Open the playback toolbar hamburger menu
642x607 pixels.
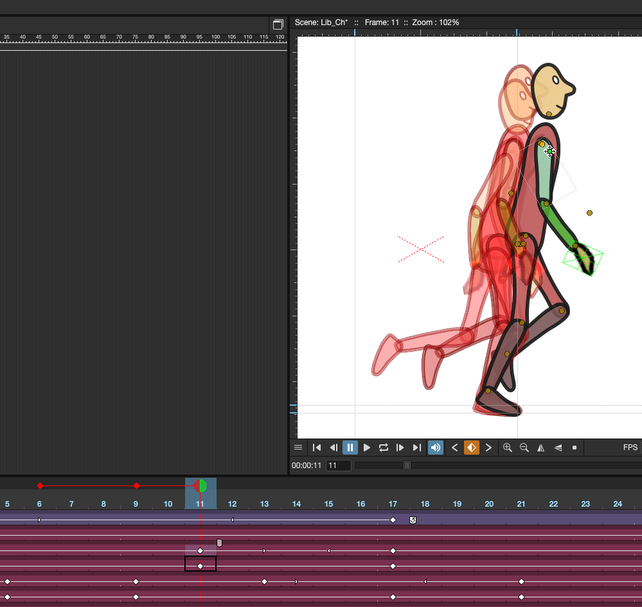tap(298, 447)
